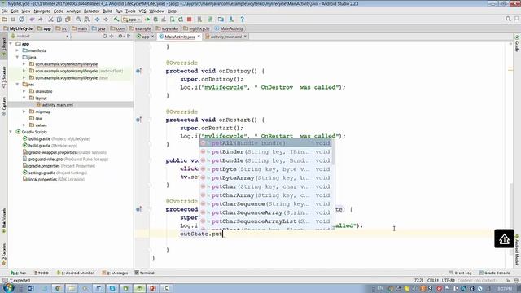Viewport: 521px width, 293px height.
Task: Close the MainActivity.java tab
Action: tap(199, 37)
